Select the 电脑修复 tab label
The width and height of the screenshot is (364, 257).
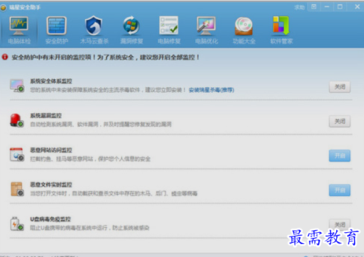click(169, 41)
